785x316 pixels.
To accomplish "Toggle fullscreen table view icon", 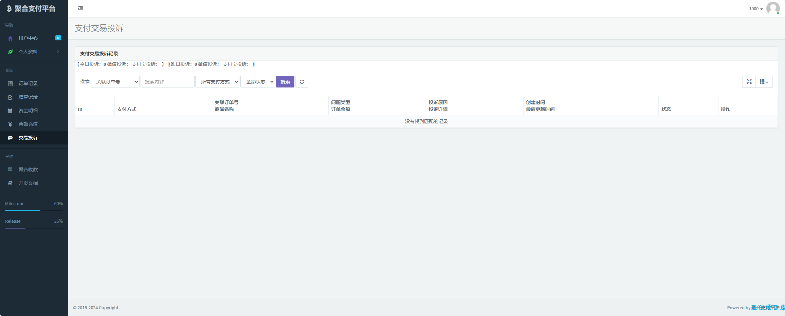I will (749, 82).
